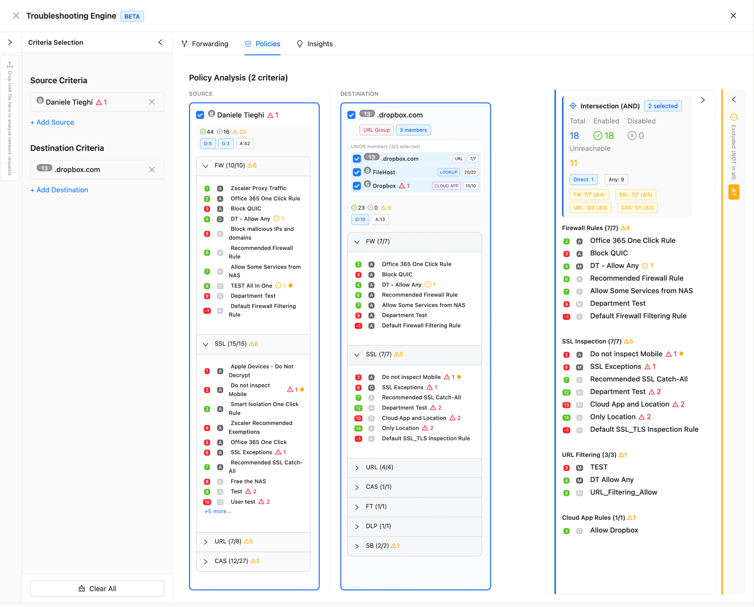Toggle the Dropbox cloud app checkbox

pos(357,186)
